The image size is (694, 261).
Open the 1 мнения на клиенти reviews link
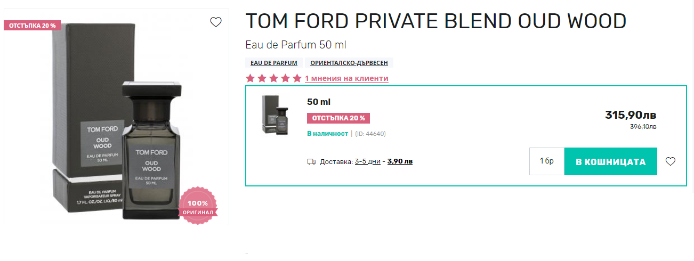pos(346,78)
